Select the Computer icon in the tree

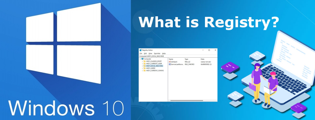pos(142,59)
